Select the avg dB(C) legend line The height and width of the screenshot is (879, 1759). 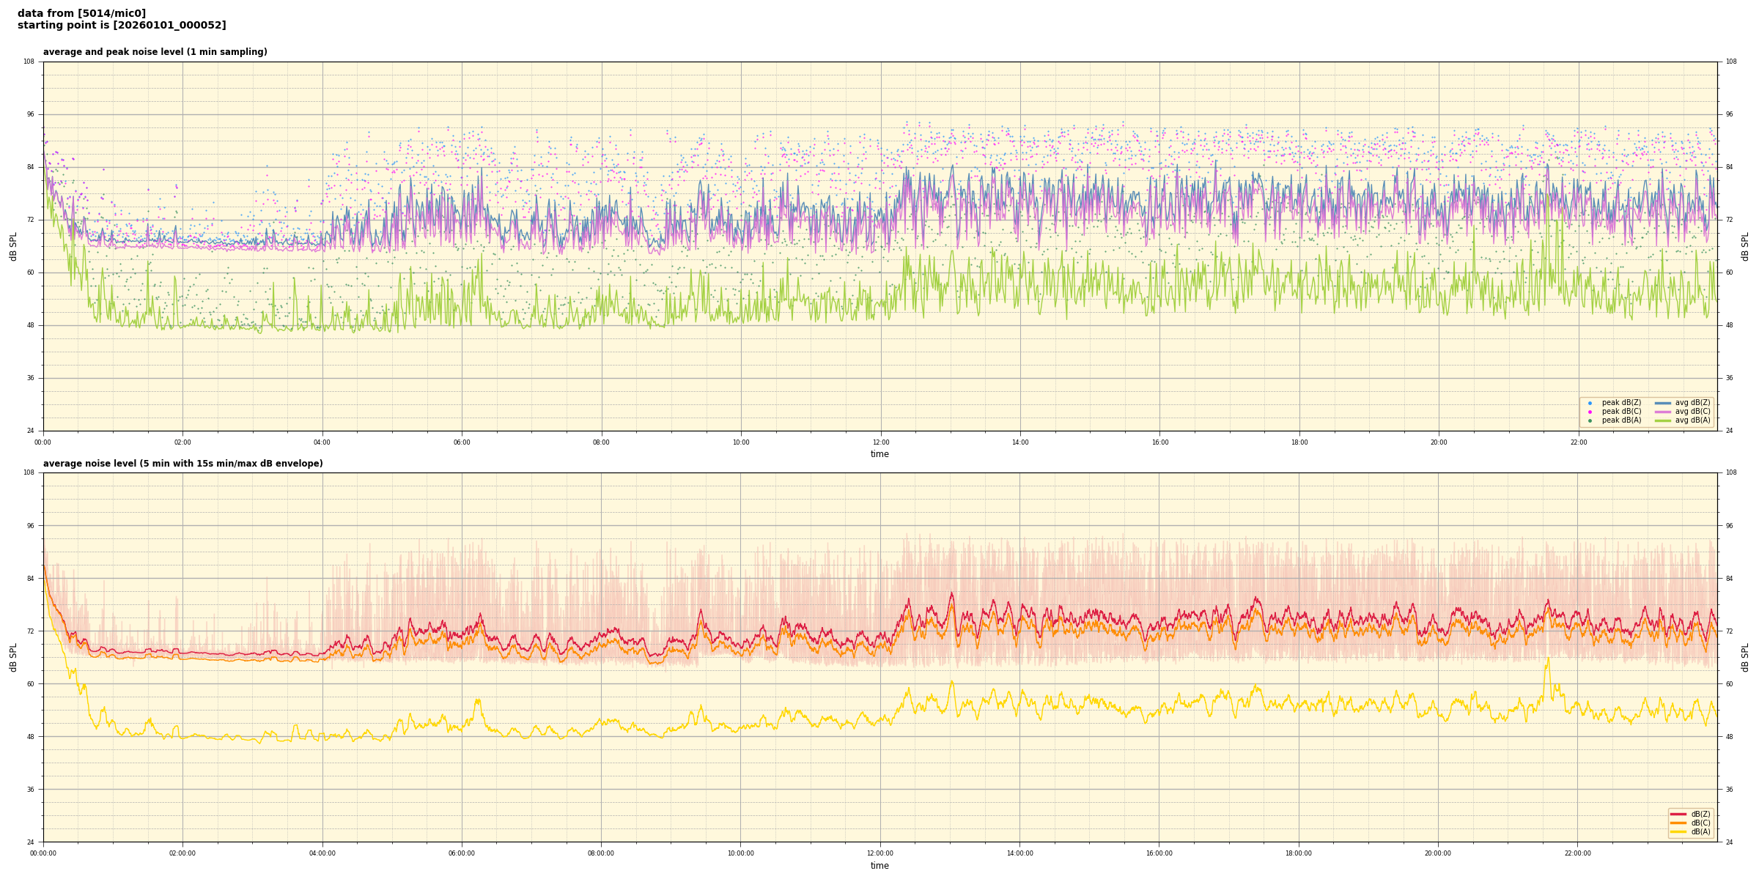[1663, 412]
